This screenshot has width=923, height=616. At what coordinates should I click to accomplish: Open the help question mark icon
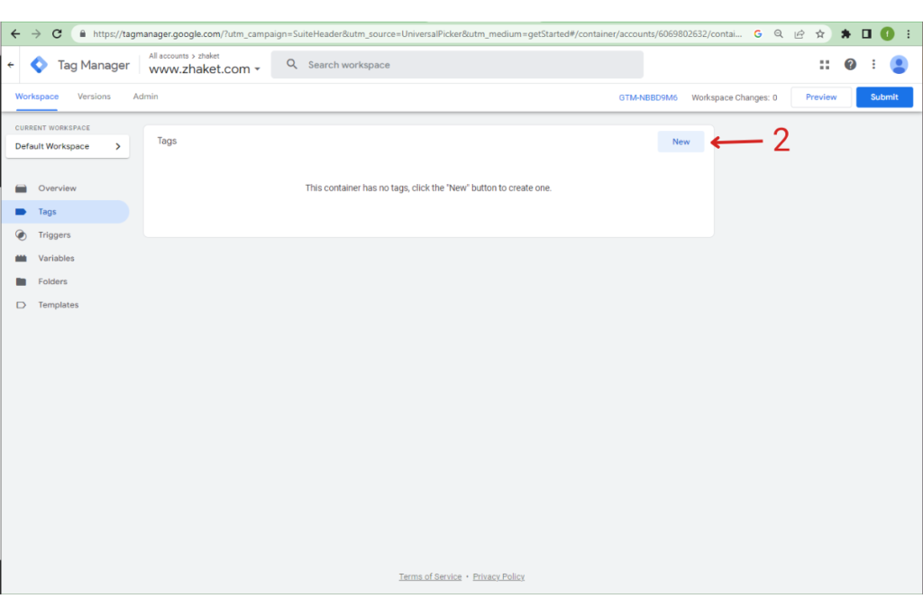pos(850,64)
